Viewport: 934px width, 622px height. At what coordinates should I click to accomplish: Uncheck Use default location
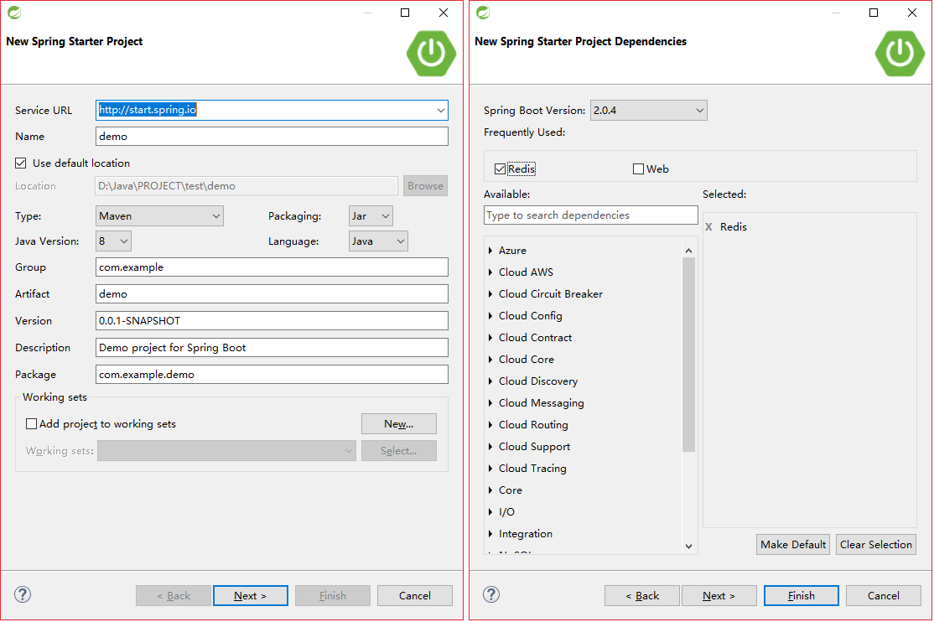point(21,163)
